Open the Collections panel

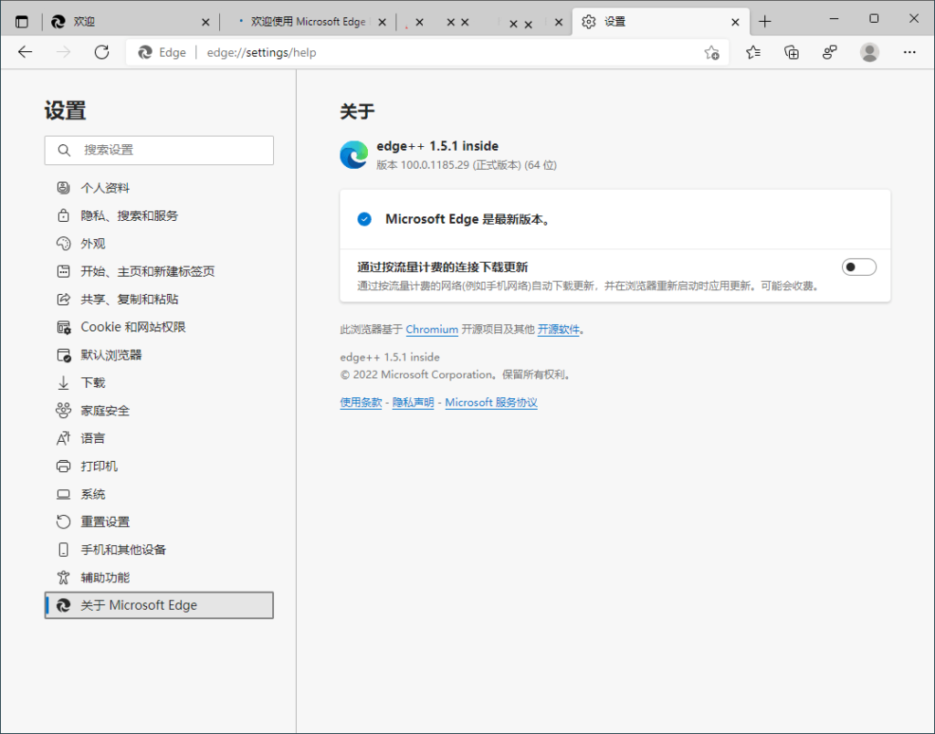(792, 52)
